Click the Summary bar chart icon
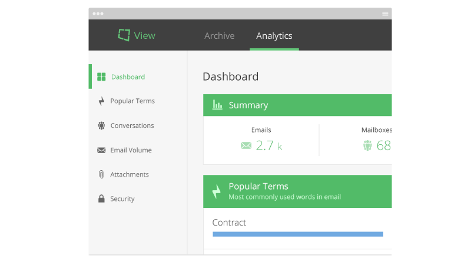This screenshot has height=265, width=471. point(217,105)
